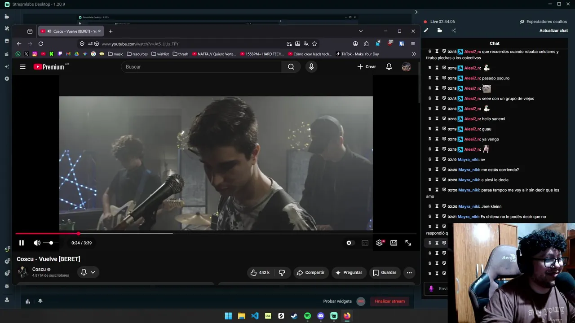Open TikTok - Make Your Day bookmark
Viewport: 575px width, 323px height.
(358, 54)
